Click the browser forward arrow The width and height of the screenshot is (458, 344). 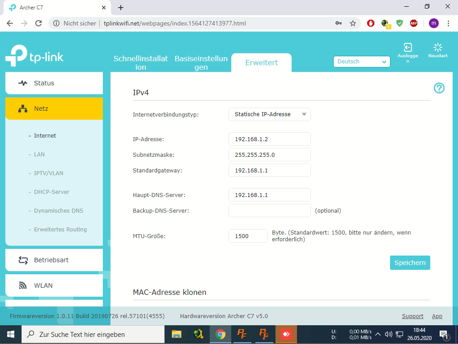24,23
